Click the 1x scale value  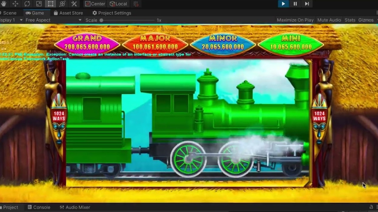(159, 20)
